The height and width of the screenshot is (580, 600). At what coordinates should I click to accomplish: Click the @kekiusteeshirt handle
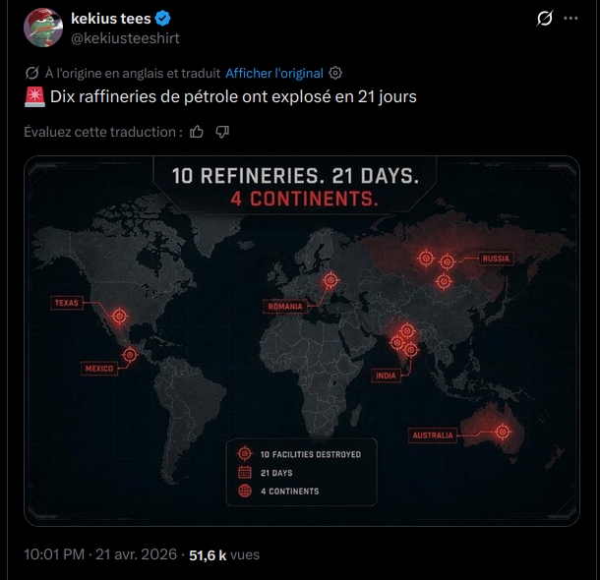125,38
